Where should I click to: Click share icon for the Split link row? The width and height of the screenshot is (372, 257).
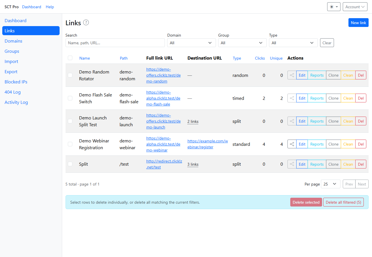click(x=292, y=164)
